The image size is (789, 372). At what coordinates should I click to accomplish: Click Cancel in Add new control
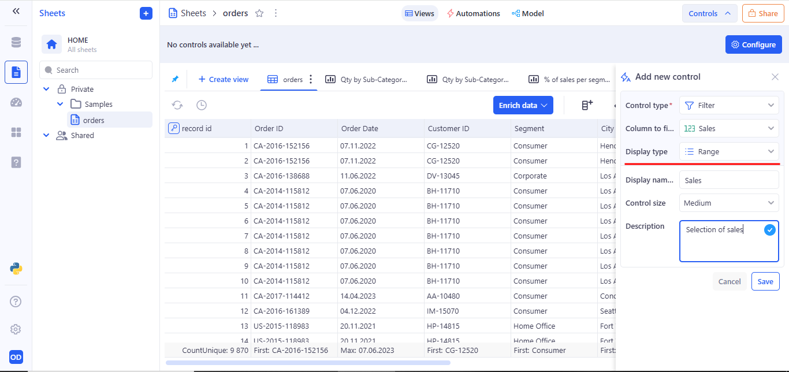pos(730,281)
